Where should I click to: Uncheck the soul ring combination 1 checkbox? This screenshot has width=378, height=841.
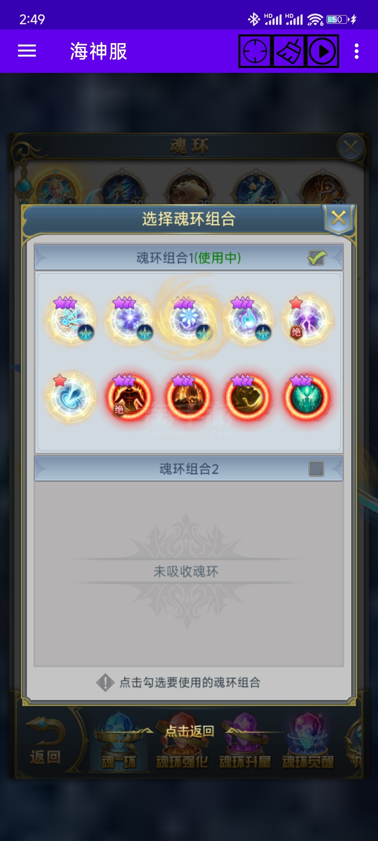pos(317,258)
